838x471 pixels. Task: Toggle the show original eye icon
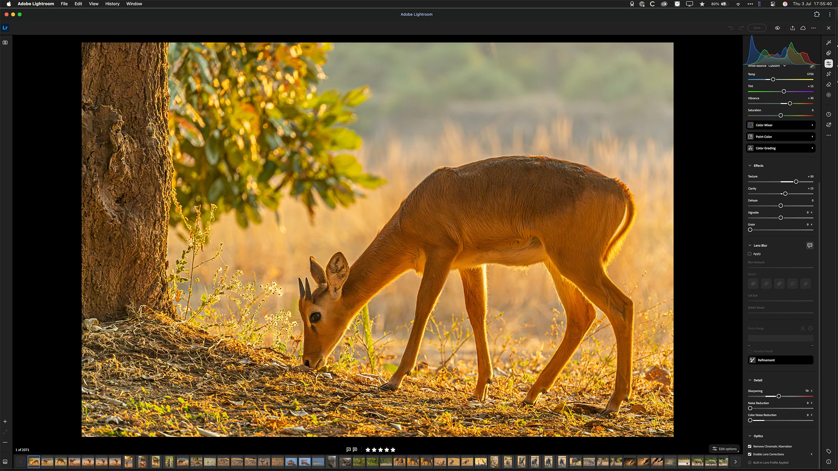tap(777, 28)
